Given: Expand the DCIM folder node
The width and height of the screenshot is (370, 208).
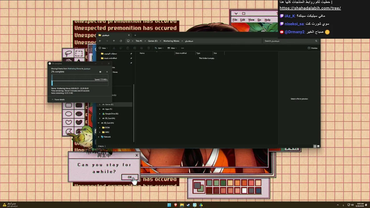Looking at the screenshot, I should coord(100,128).
